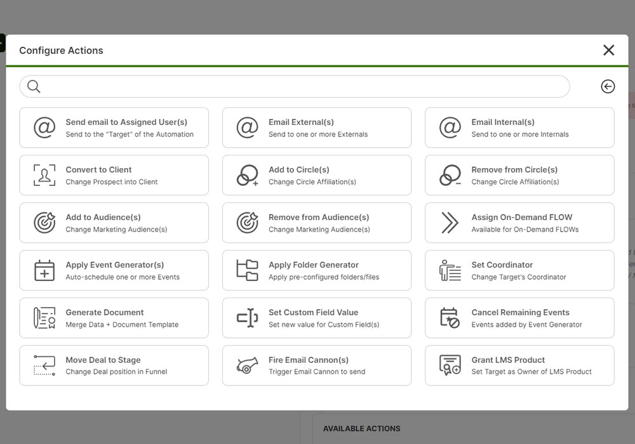Click the "Apply Folder Generator" title text
This screenshot has height=444, width=635.
coord(314,265)
